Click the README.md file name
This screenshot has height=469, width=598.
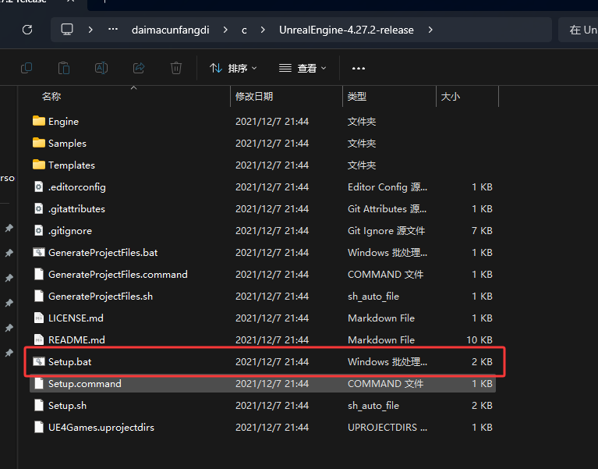[76, 340]
